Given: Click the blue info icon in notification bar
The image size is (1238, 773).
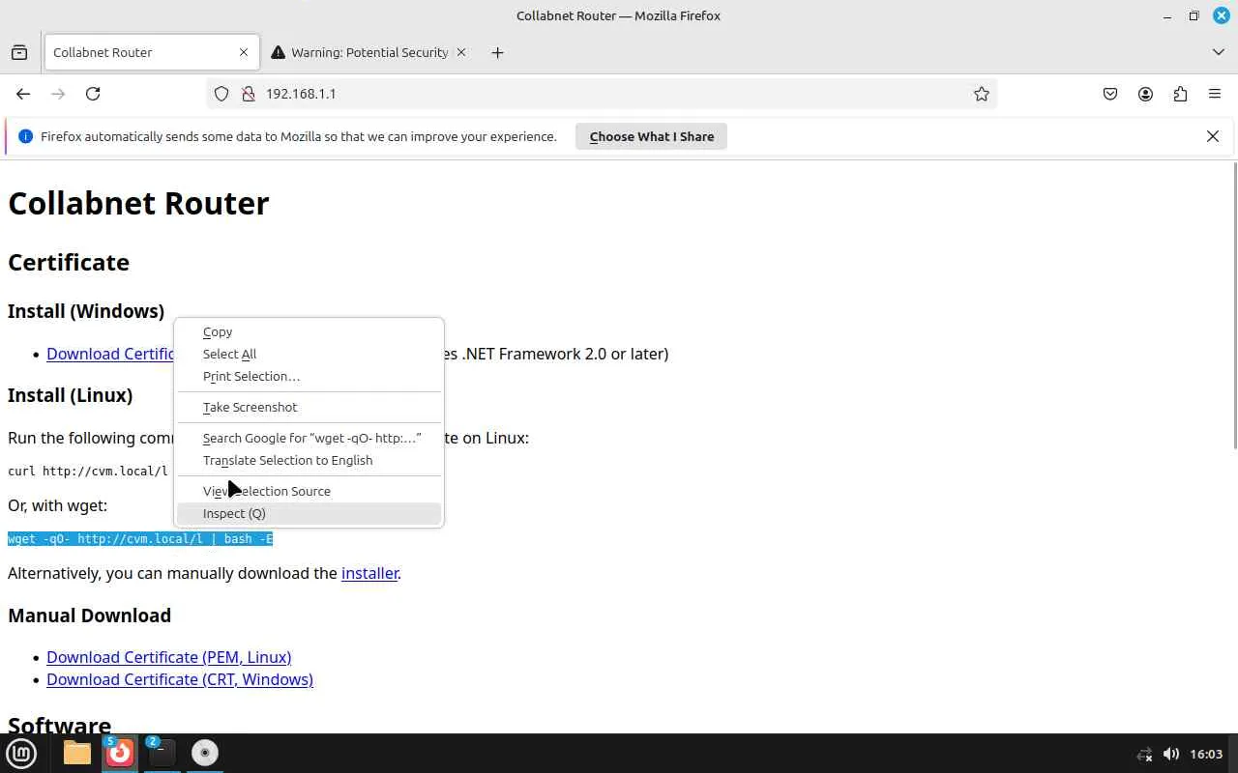Looking at the screenshot, I should (26, 136).
